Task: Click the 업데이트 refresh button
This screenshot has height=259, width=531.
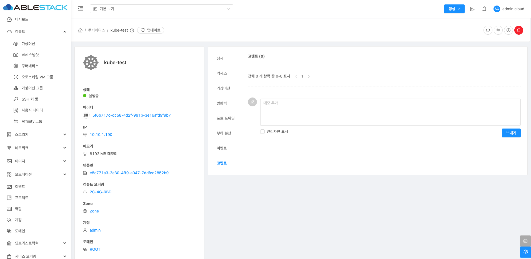Action: tap(151, 30)
